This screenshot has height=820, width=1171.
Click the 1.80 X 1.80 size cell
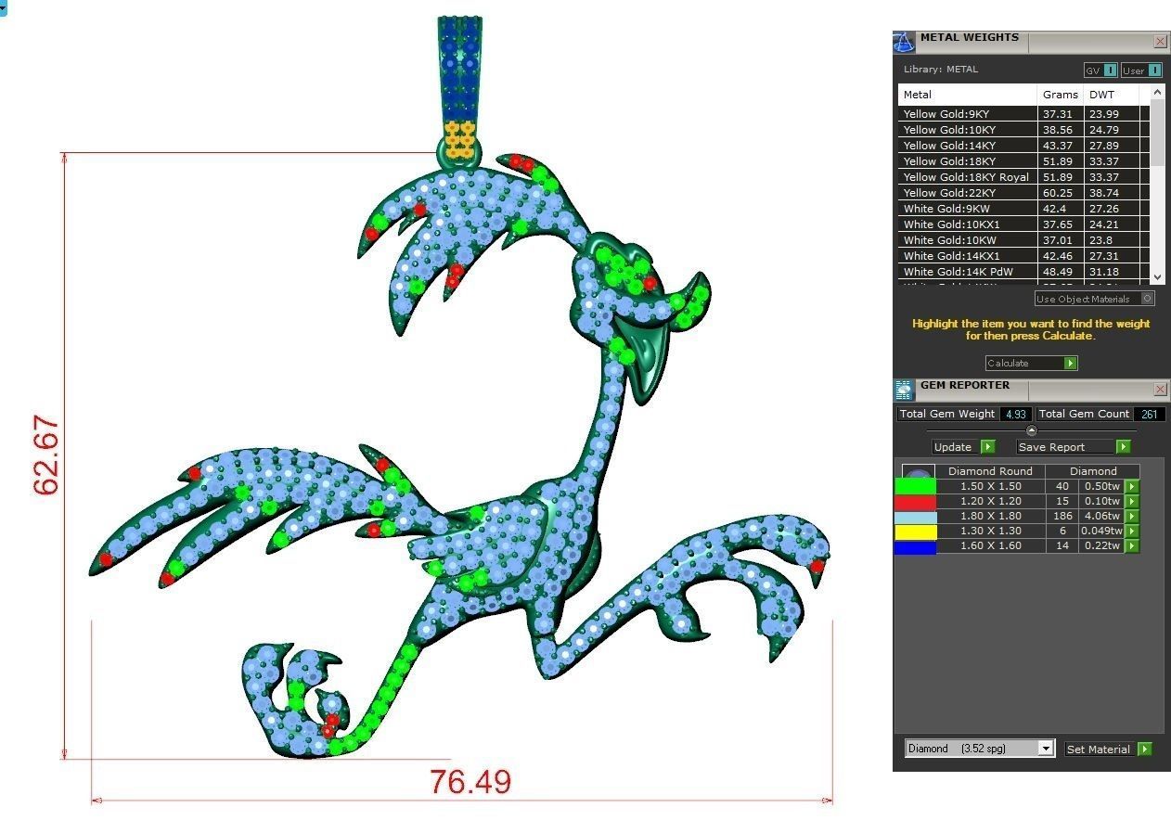tap(990, 516)
